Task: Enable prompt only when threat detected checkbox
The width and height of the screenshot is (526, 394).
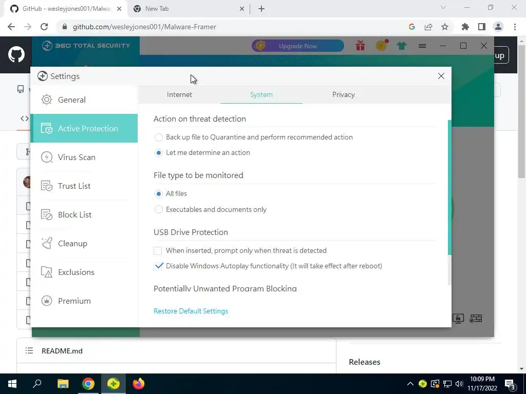Action: [x=158, y=250]
